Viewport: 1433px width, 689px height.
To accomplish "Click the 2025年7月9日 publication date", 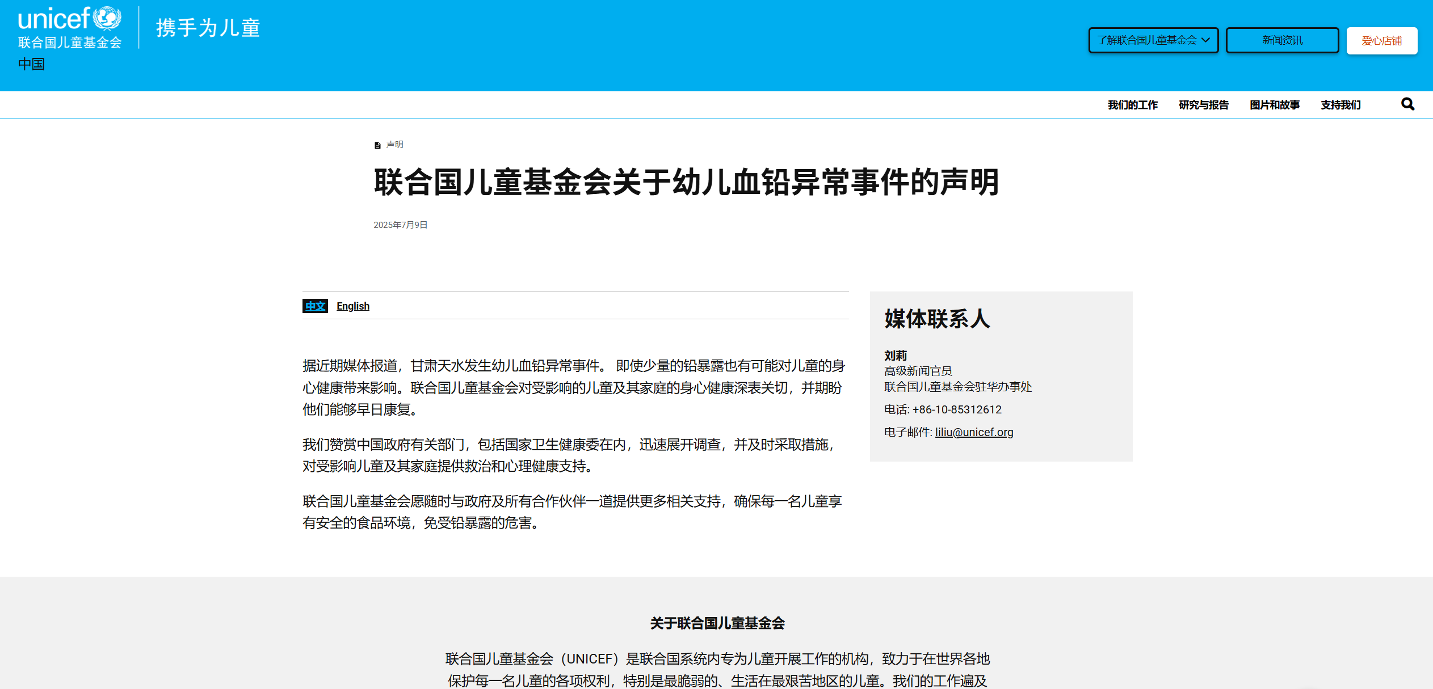I will click(400, 225).
